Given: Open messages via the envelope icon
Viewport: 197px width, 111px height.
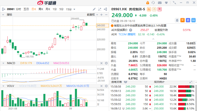Looking at the screenshot, I should coord(160,3).
